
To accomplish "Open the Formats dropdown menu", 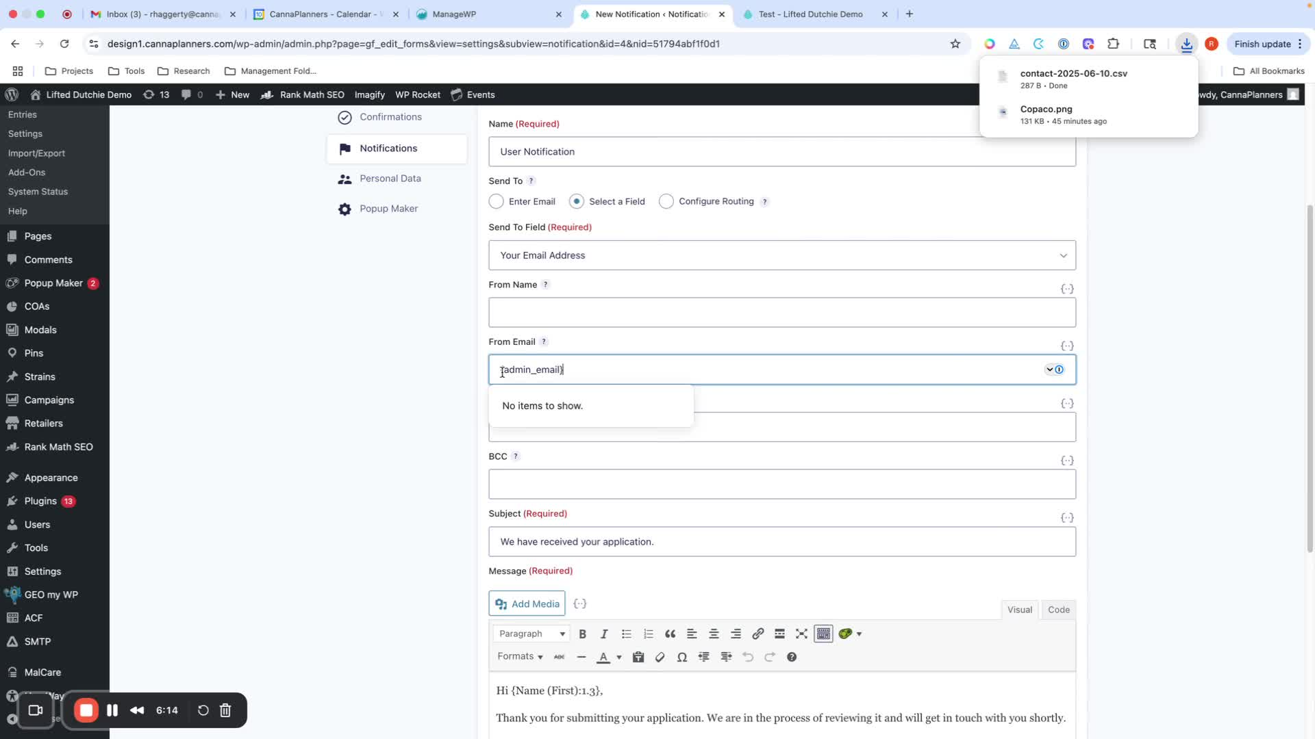I will pos(520,657).
